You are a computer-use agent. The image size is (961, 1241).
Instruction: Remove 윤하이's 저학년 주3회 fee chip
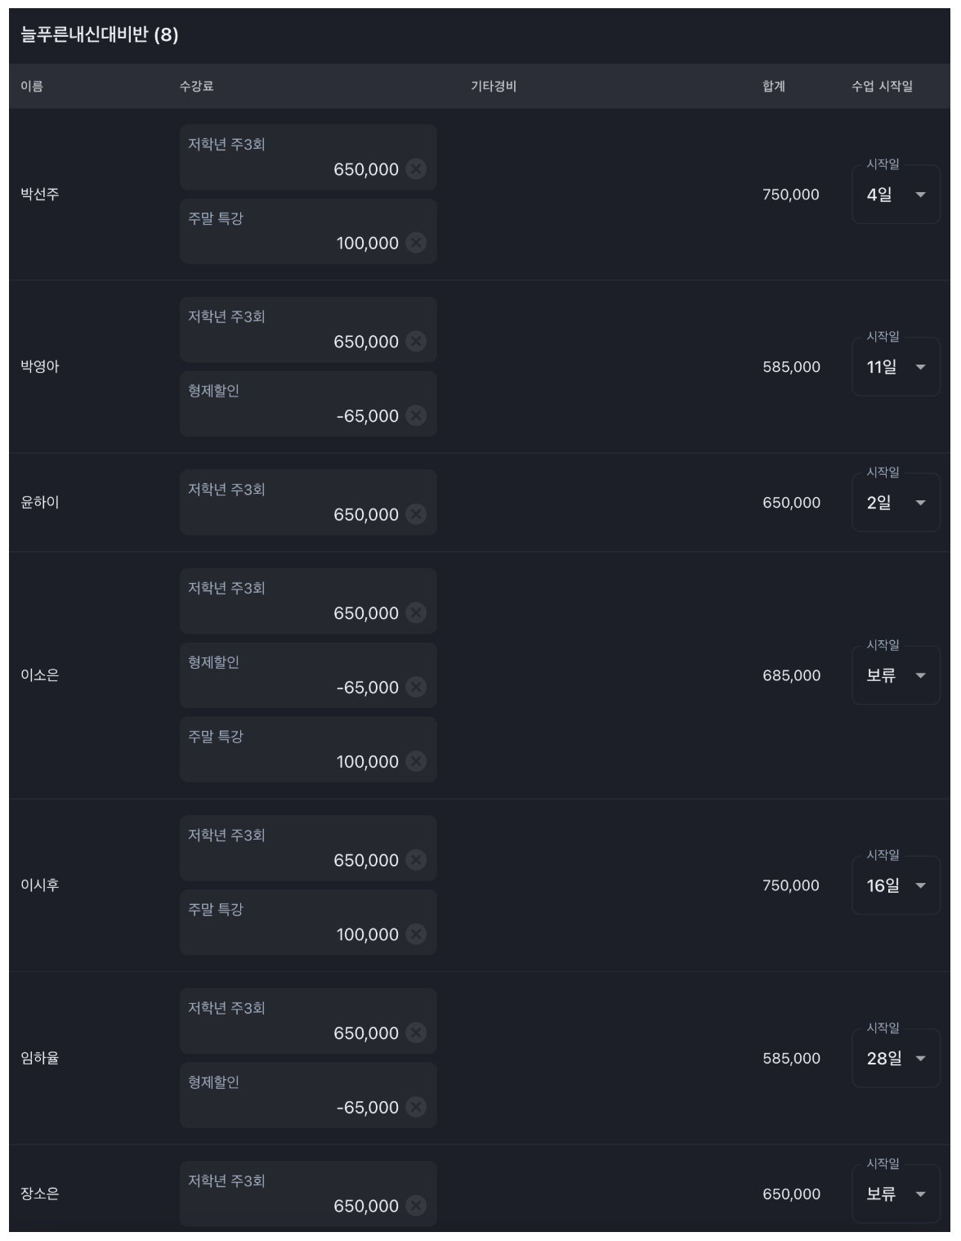[416, 514]
